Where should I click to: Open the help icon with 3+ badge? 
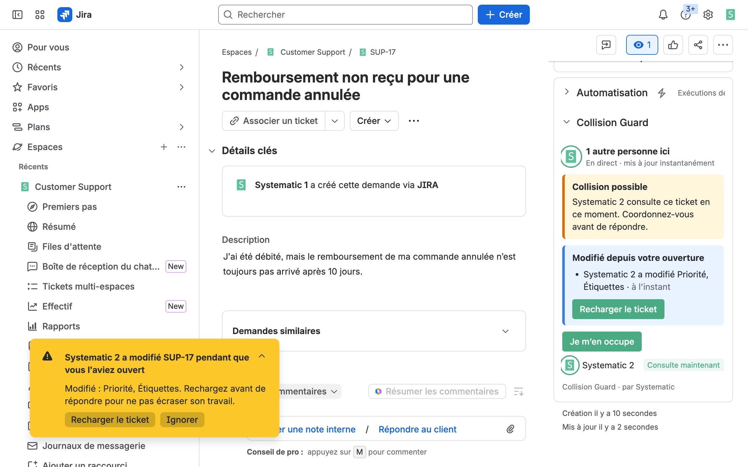[x=686, y=15]
